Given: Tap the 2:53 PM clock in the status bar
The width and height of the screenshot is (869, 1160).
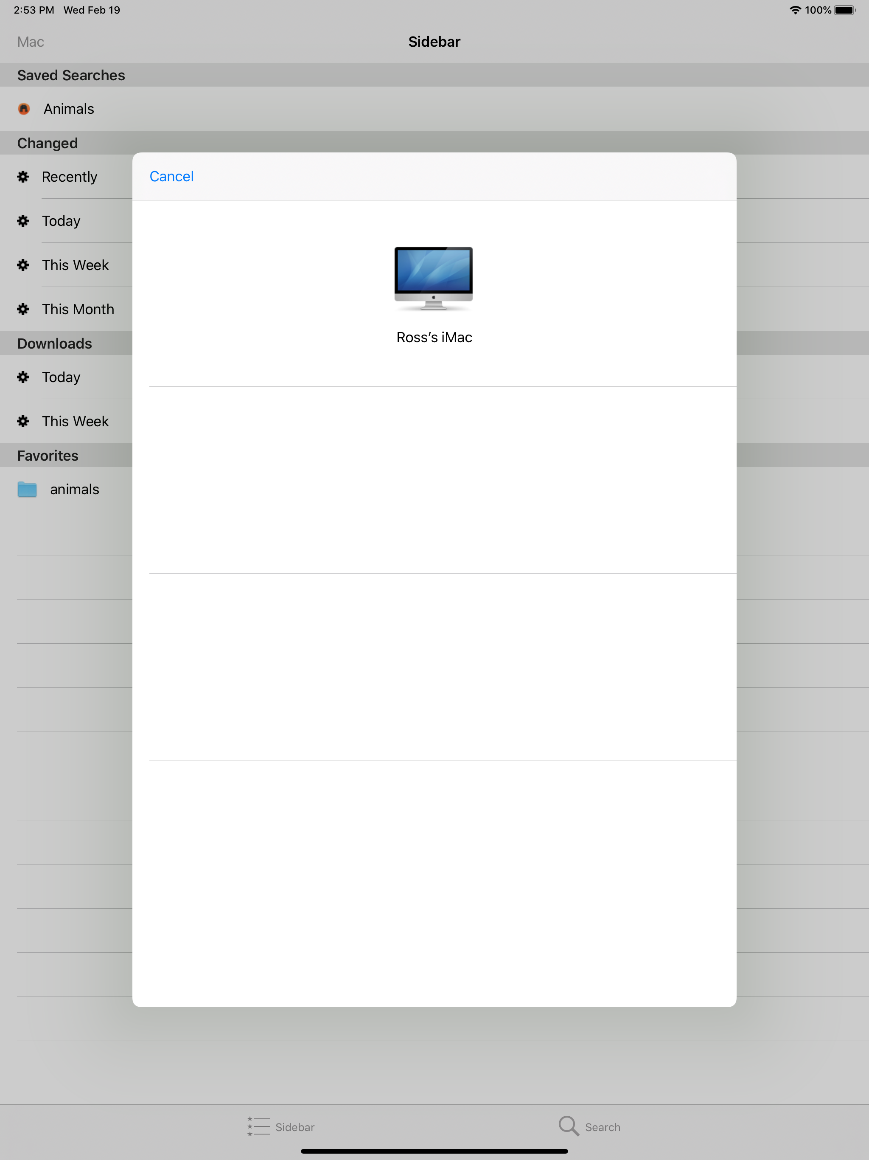Looking at the screenshot, I should pos(34,10).
